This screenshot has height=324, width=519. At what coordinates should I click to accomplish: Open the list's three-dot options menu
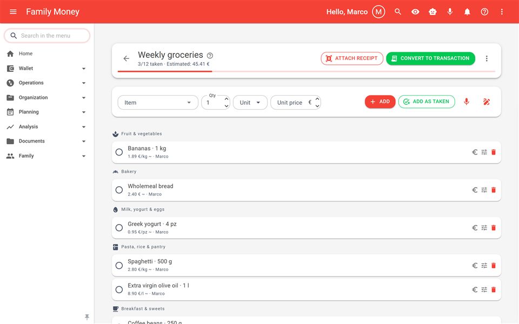[487, 58]
